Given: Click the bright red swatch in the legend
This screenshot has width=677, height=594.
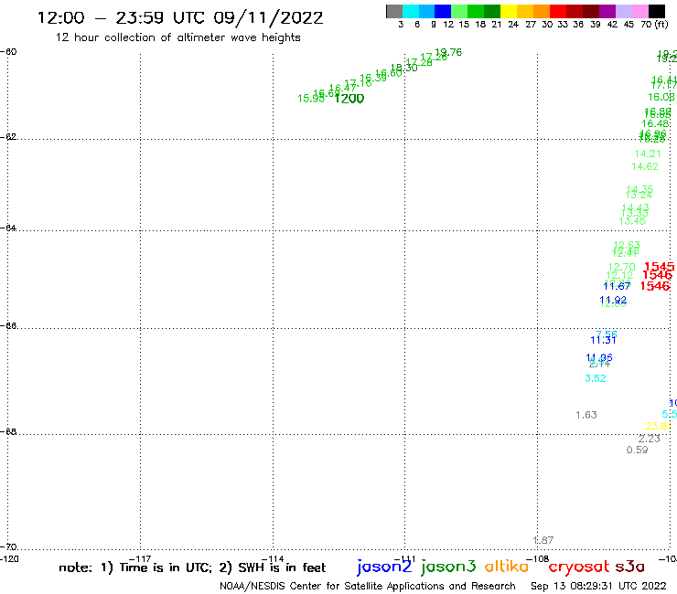Looking at the screenshot, I should 558,12.
